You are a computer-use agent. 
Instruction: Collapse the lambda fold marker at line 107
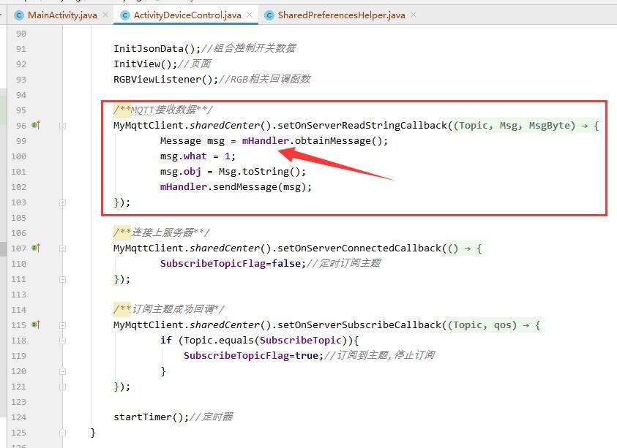coord(63,248)
